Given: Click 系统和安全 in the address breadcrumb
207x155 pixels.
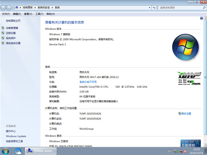Looking at the screenshot, I should coord(44,8).
